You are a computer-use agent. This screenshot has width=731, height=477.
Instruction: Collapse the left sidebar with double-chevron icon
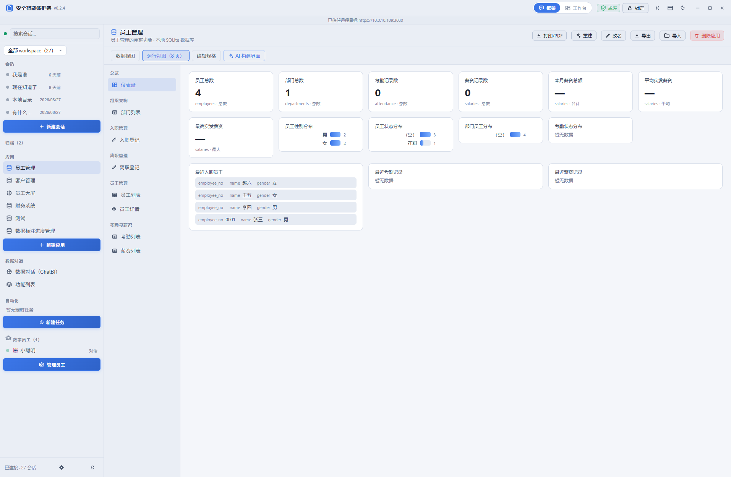tap(92, 467)
